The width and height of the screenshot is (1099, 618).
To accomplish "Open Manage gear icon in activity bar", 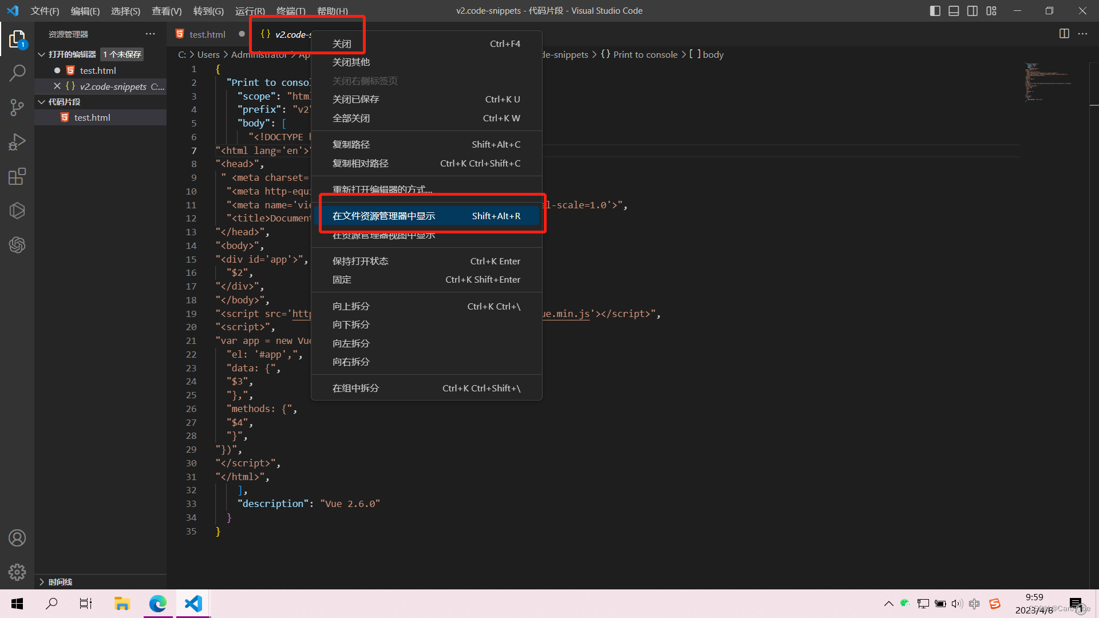I will (x=17, y=572).
